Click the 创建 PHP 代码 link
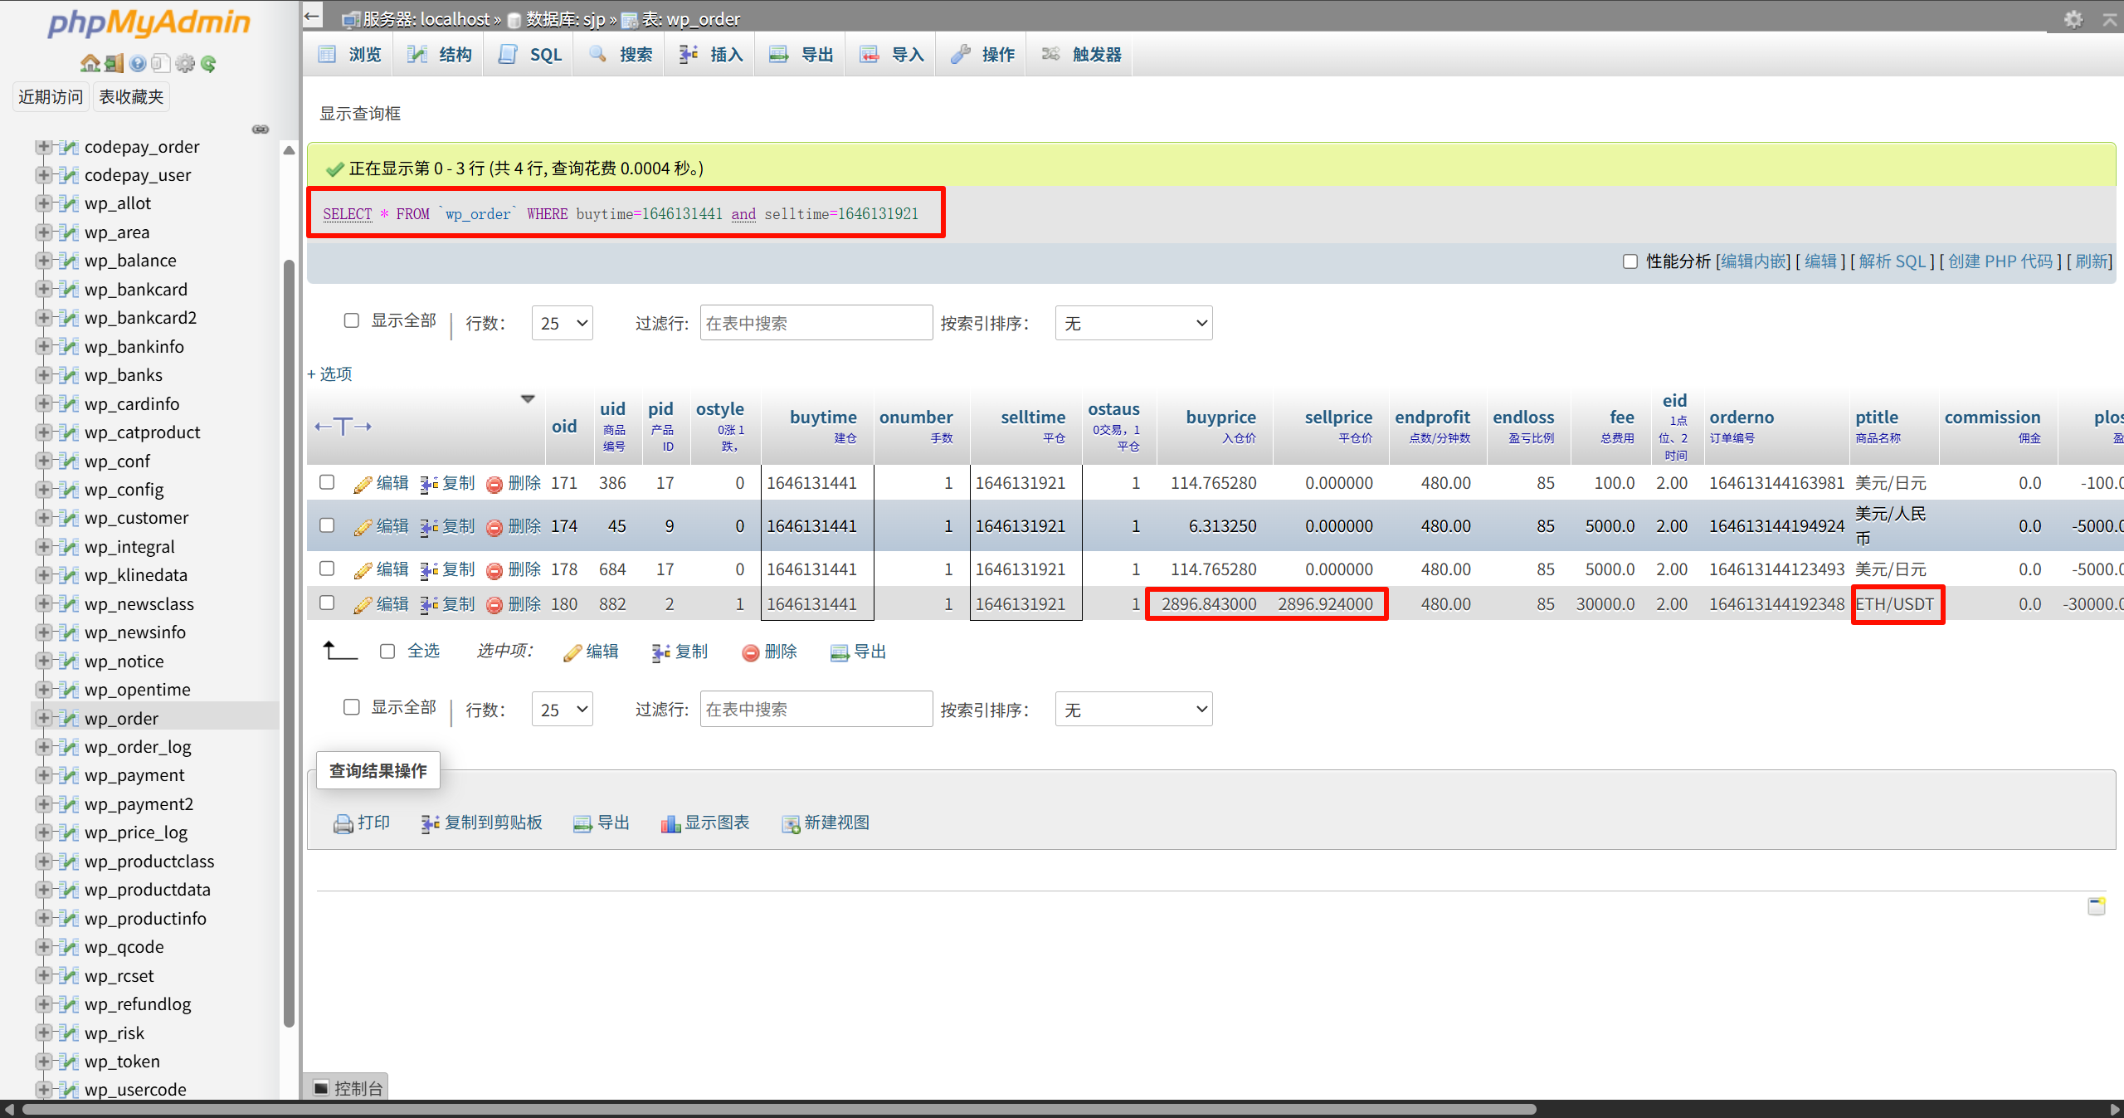This screenshot has height=1118, width=2124. pyautogui.click(x=2000, y=261)
